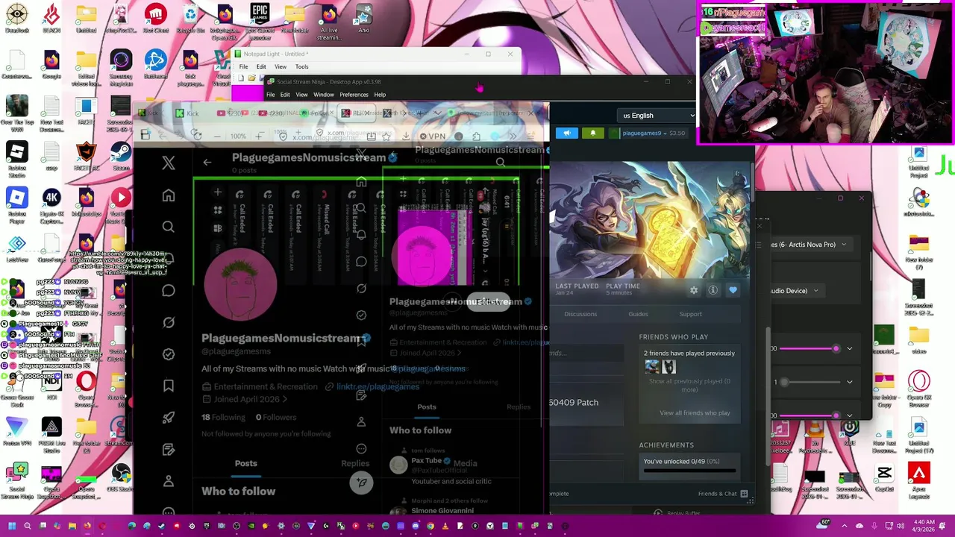Image resolution: width=955 pixels, height=537 pixels.
Task: Open Preferences menu in Social Stream Ninja
Action: pyautogui.click(x=354, y=95)
